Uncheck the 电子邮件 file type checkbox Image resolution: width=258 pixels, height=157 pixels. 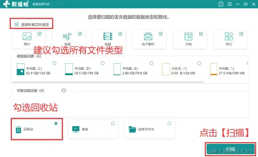[160, 34]
